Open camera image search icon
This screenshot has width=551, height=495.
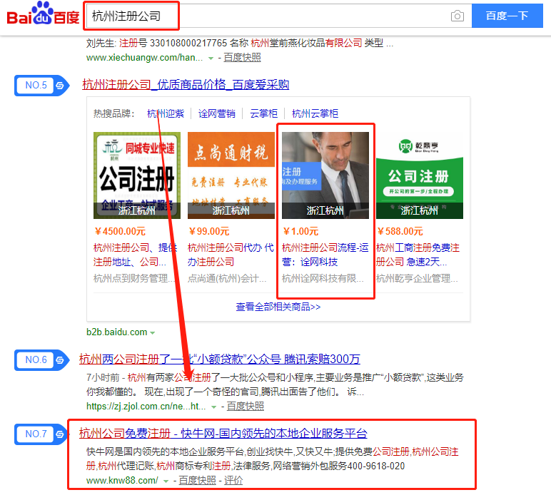458,16
